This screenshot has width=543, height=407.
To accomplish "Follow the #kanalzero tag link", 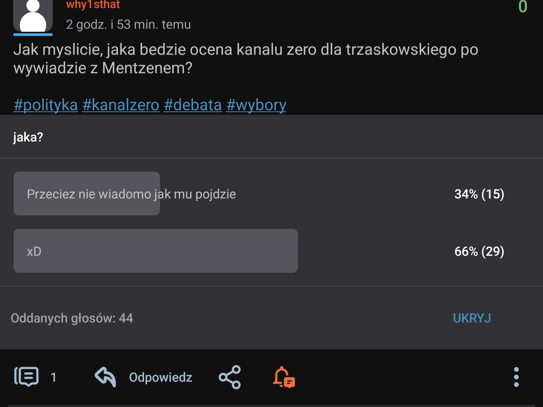I will click(121, 105).
